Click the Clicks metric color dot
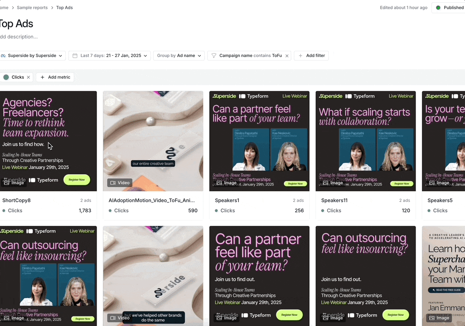 pyautogui.click(x=6, y=77)
